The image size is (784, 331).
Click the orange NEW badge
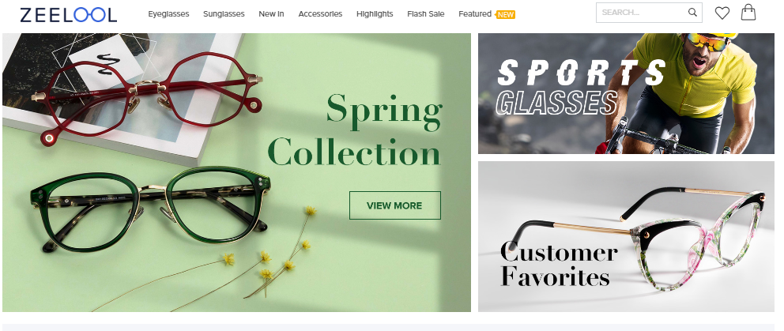click(x=505, y=14)
